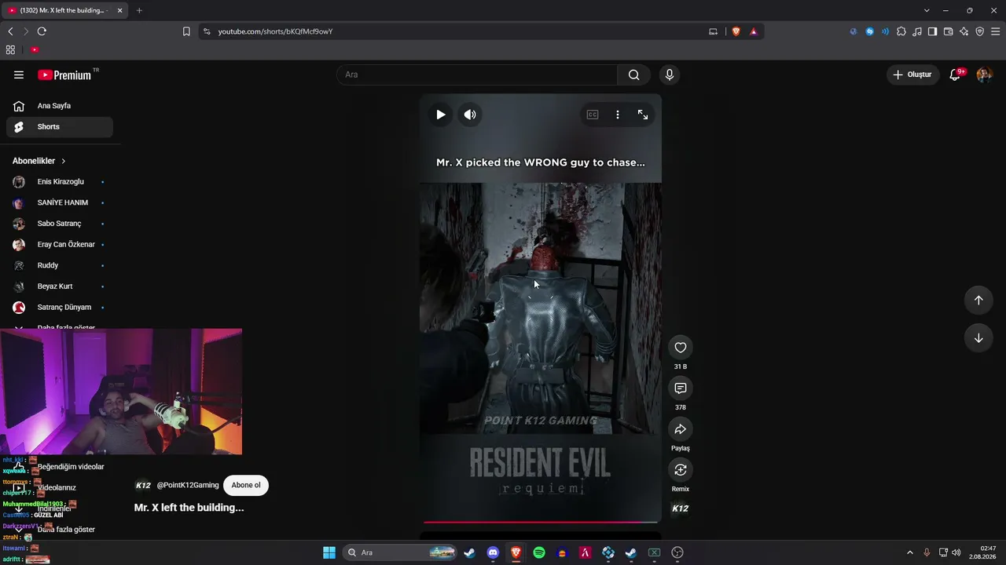Select Shorts in the sidebar

tap(60, 126)
